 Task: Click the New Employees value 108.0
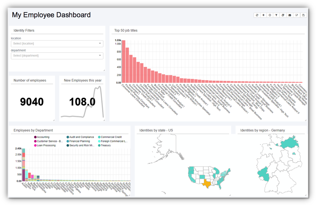point(82,102)
